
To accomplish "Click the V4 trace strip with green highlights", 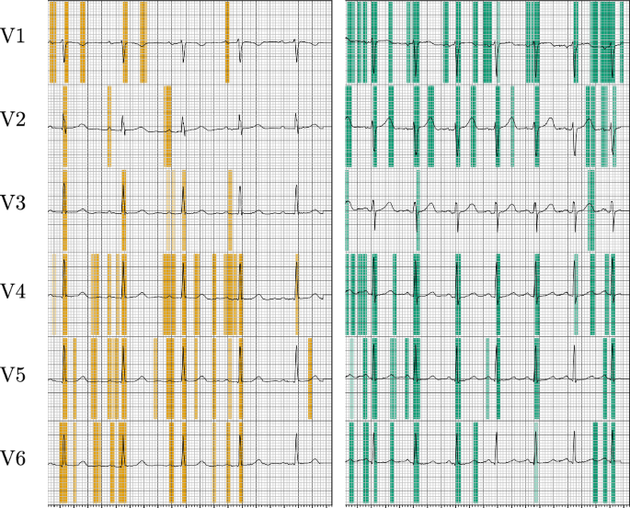I will (x=487, y=294).
